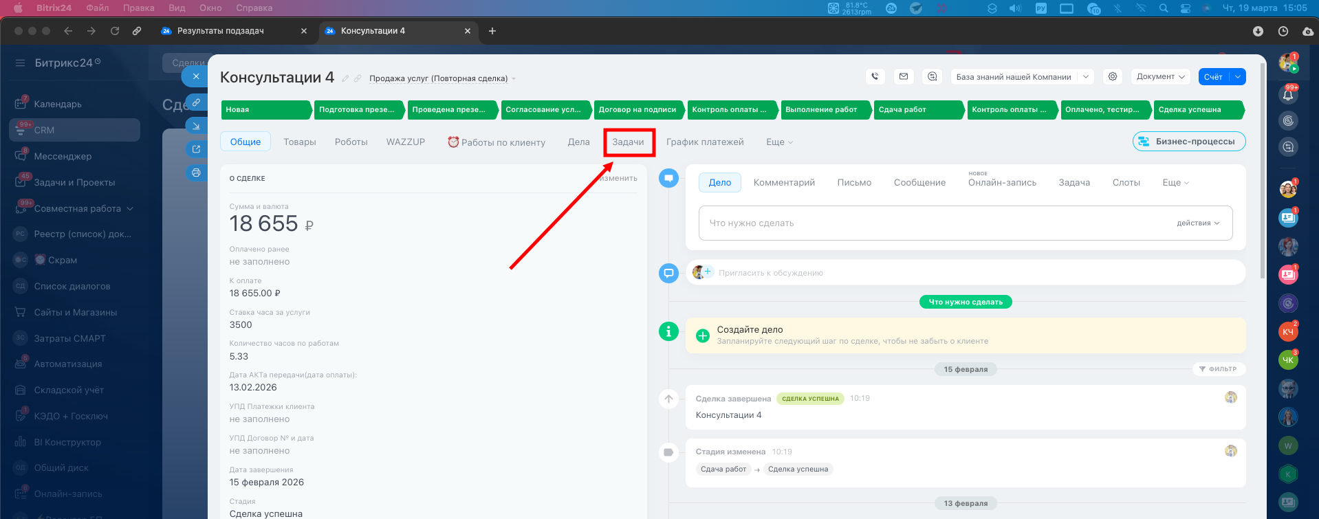Select the Новая deal stage
The width and height of the screenshot is (1319, 519).
pos(265,110)
